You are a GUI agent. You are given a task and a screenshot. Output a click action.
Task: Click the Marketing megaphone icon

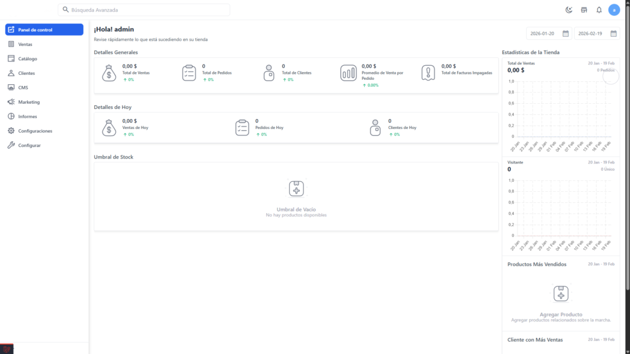pyautogui.click(x=11, y=102)
